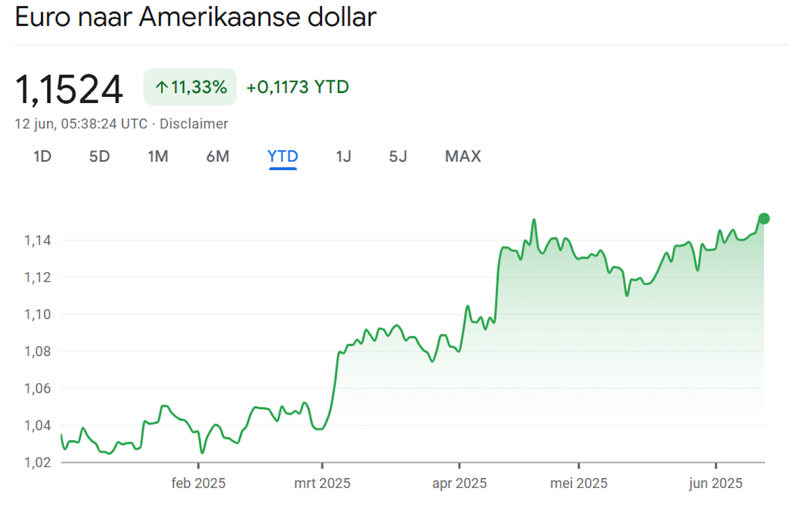Switch to the 5D range tab

pyautogui.click(x=99, y=156)
